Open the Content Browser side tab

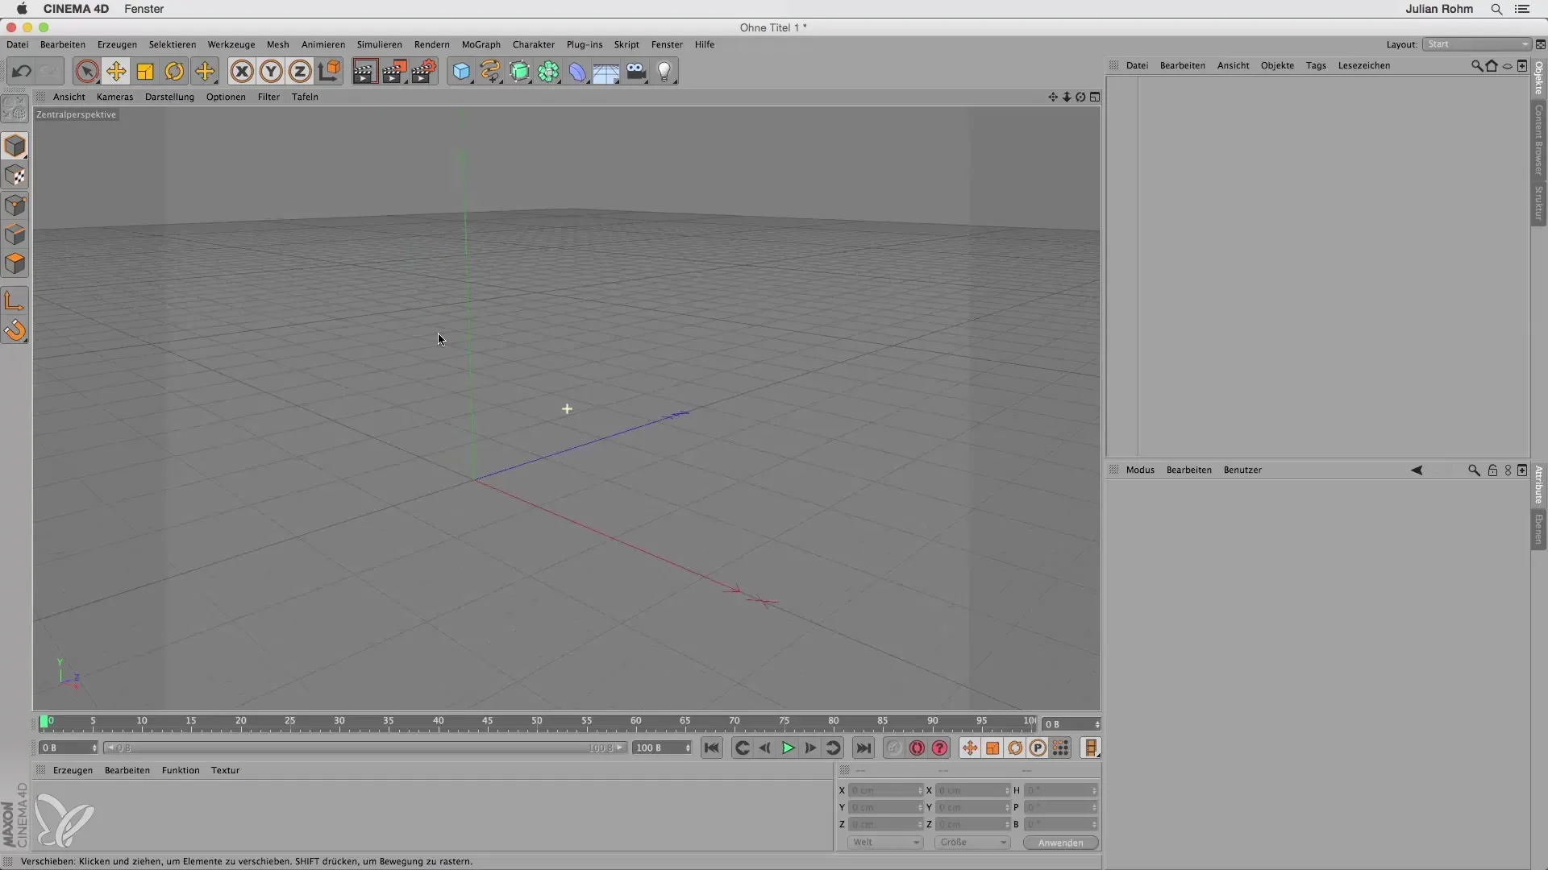coord(1538,141)
